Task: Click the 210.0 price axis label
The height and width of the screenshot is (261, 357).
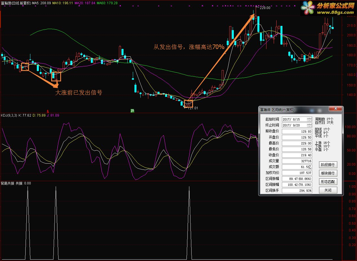Action: click(x=351, y=26)
